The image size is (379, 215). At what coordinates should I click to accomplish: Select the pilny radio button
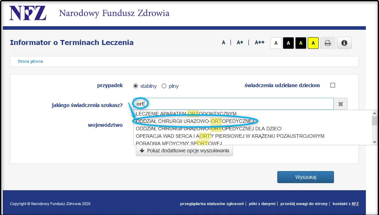pyautogui.click(x=163, y=86)
